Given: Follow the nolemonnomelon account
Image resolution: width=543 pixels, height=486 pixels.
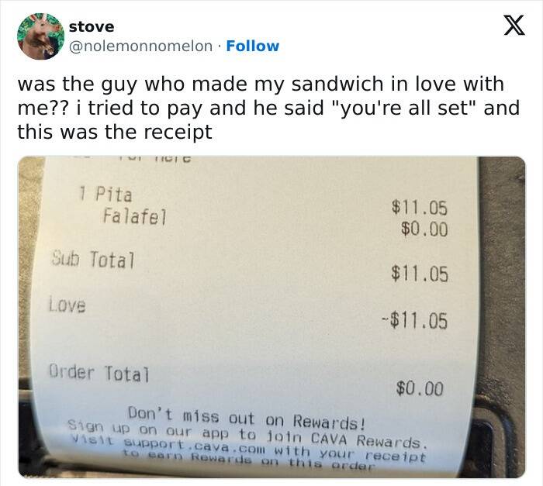Looking at the screenshot, I should tap(253, 46).
